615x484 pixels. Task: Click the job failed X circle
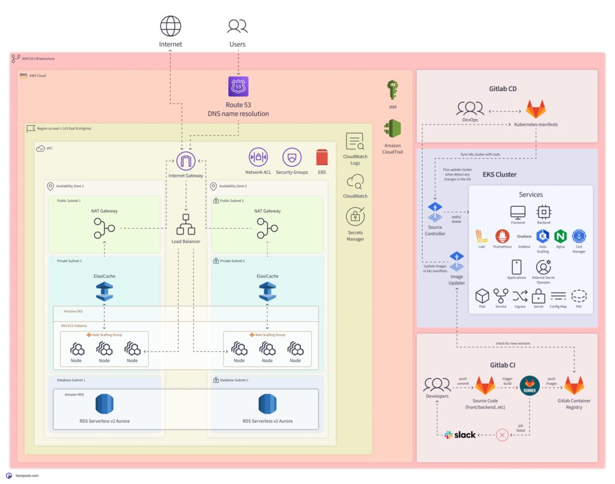pos(502,435)
